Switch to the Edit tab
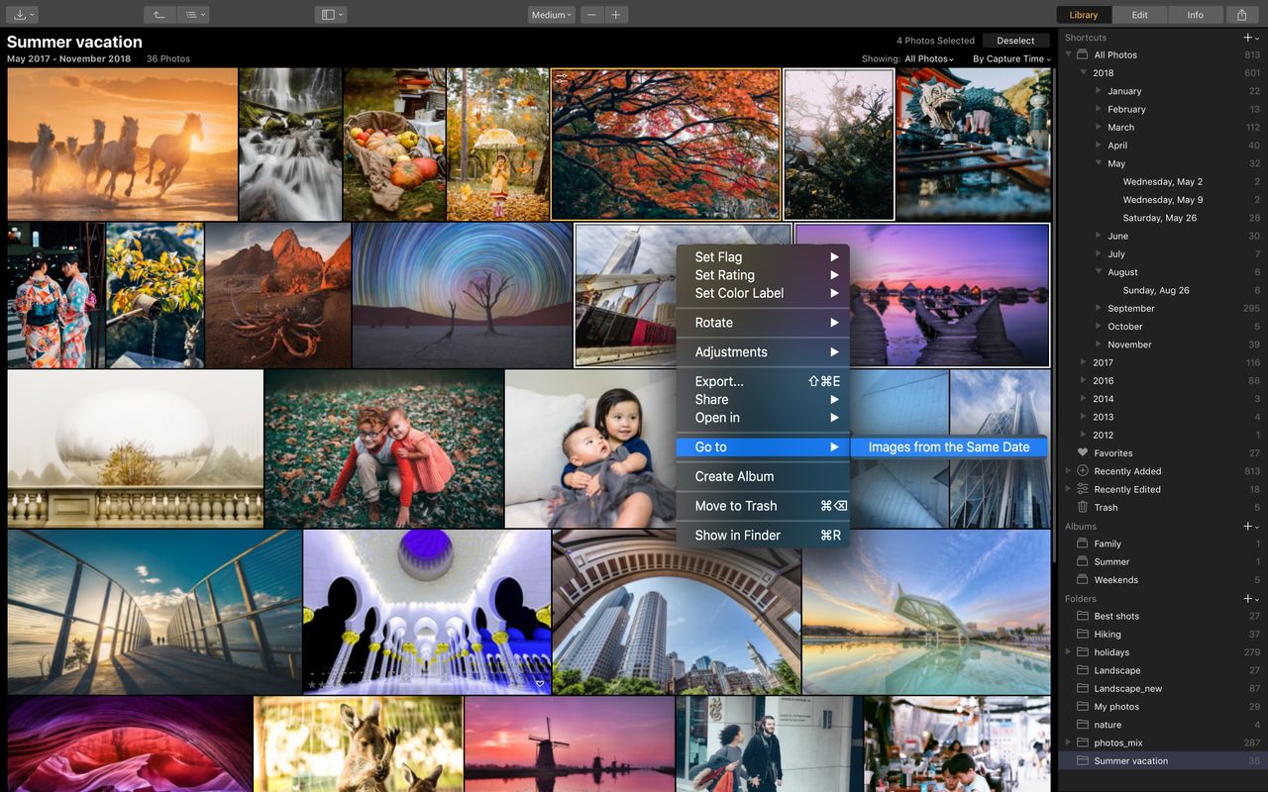Viewport: 1268px width, 792px height. 1139,15
